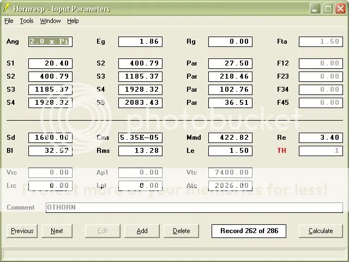Viewport: 349px width, 262px height.
Task: Open the File menu
Action: (9, 21)
